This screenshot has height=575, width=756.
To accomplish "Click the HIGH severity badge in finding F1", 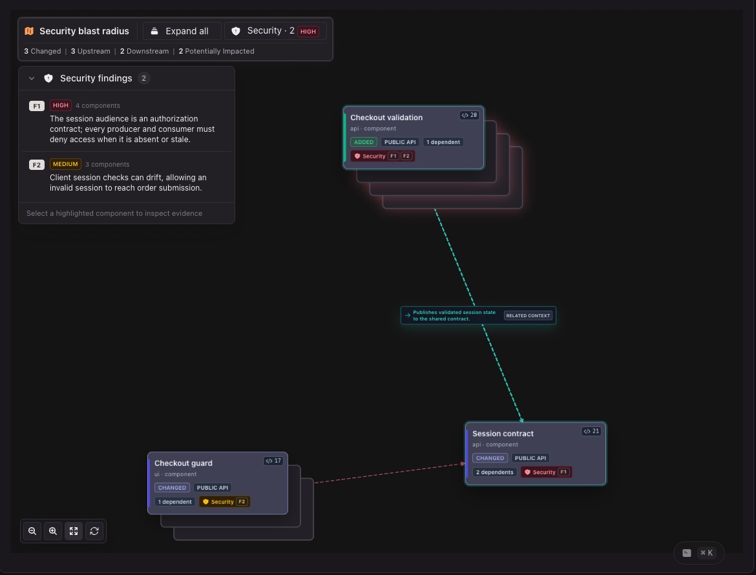I will [x=61, y=105].
